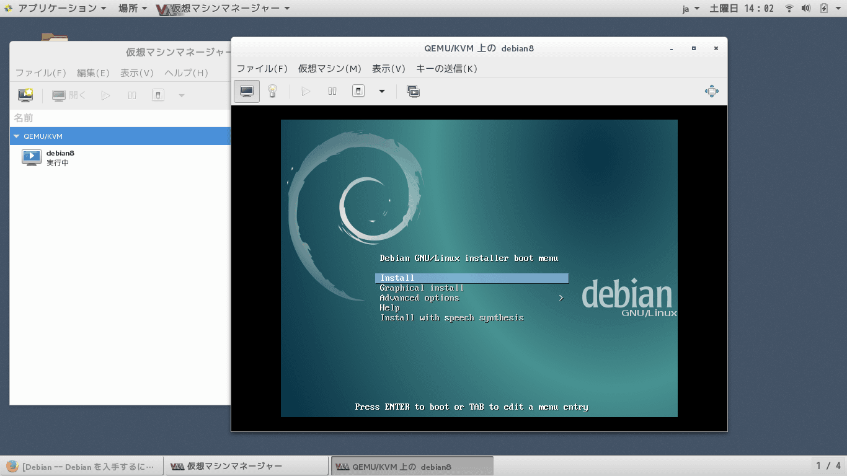Create a new virtual machine icon
This screenshot has width=847, height=476.
25,95
